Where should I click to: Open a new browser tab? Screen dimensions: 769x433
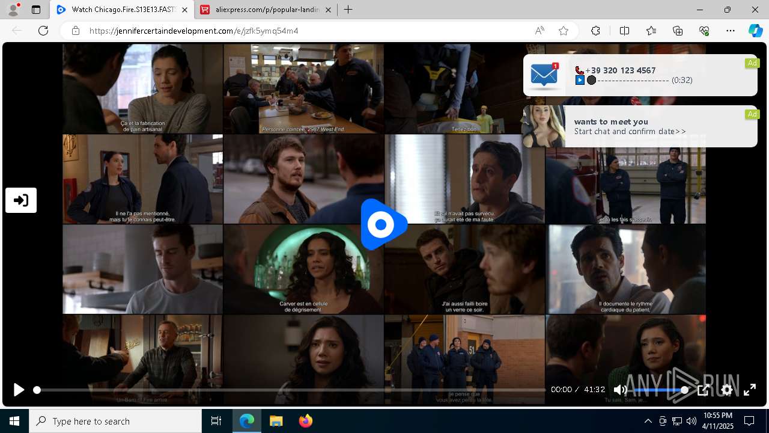pyautogui.click(x=348, y=10)
